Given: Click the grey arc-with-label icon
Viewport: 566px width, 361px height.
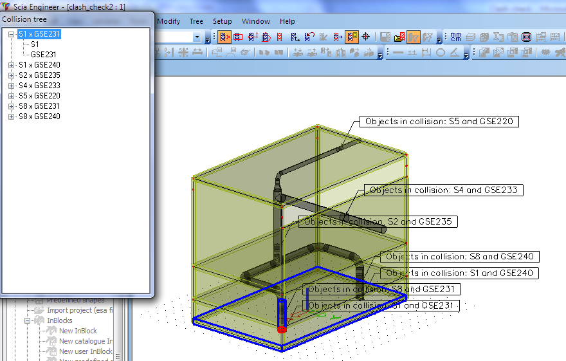Looking at the screenshot, I should [231, 53].
